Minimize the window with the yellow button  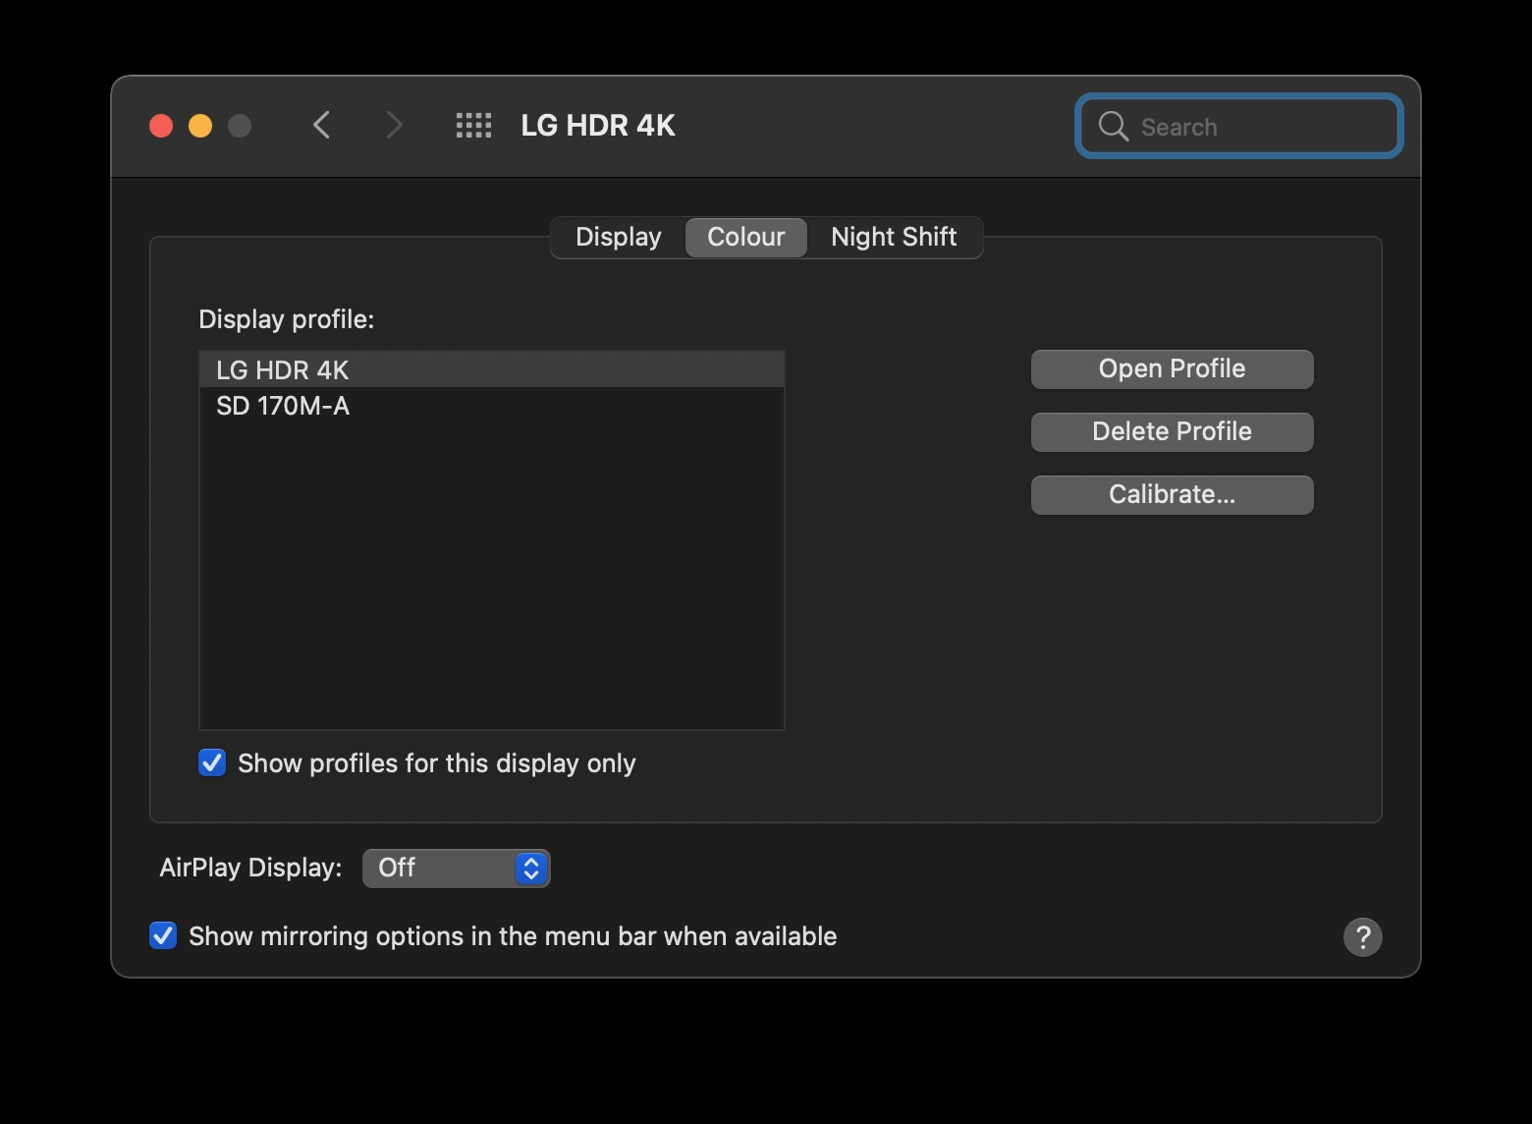200,126
